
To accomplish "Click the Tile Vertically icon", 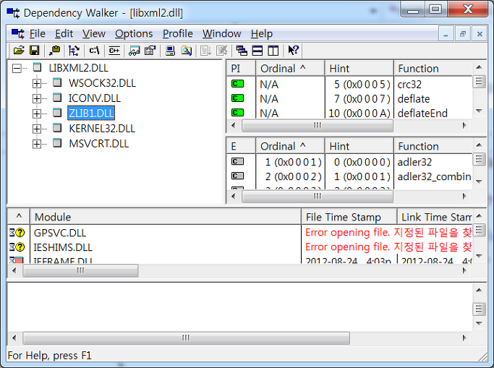I will pyautogui.click(x=273, y=51).
